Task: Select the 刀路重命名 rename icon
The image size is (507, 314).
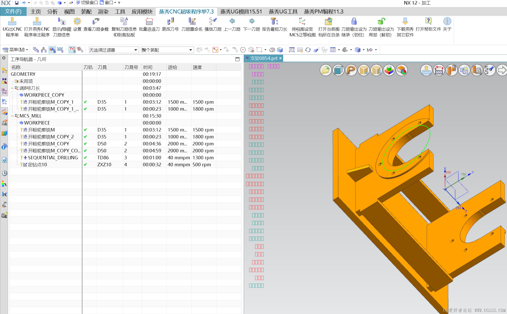Action: (x=192, y=21)
